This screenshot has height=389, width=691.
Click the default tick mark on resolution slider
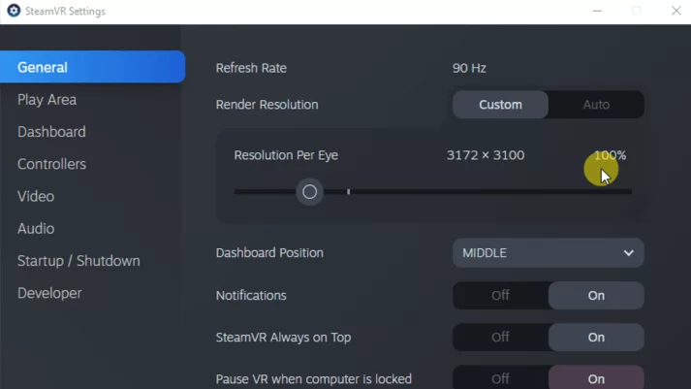point(348,192)
